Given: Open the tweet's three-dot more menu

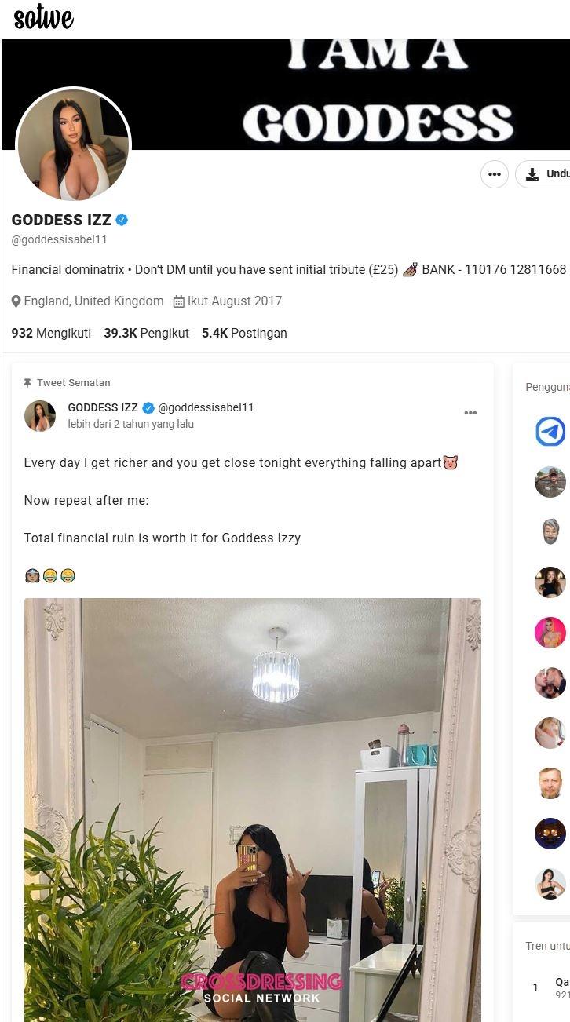Looking at the screenshot, I should click(x=470, y=413).
